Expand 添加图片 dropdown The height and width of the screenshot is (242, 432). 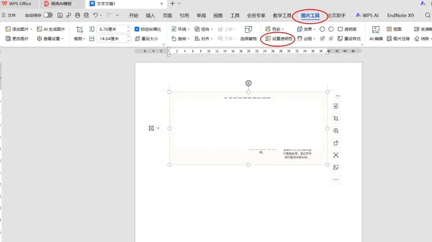coord(31,29)
